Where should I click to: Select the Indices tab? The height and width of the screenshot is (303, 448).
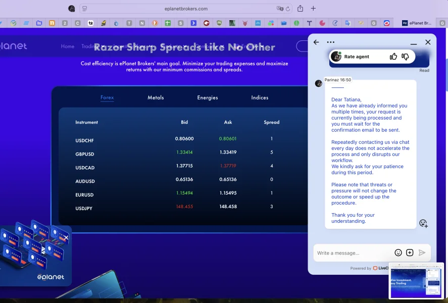(x=260, y=97)
